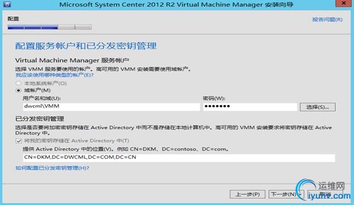354x205 pixels.
Task: Open the 报告问题(R) link
Action: click(327, 20)
